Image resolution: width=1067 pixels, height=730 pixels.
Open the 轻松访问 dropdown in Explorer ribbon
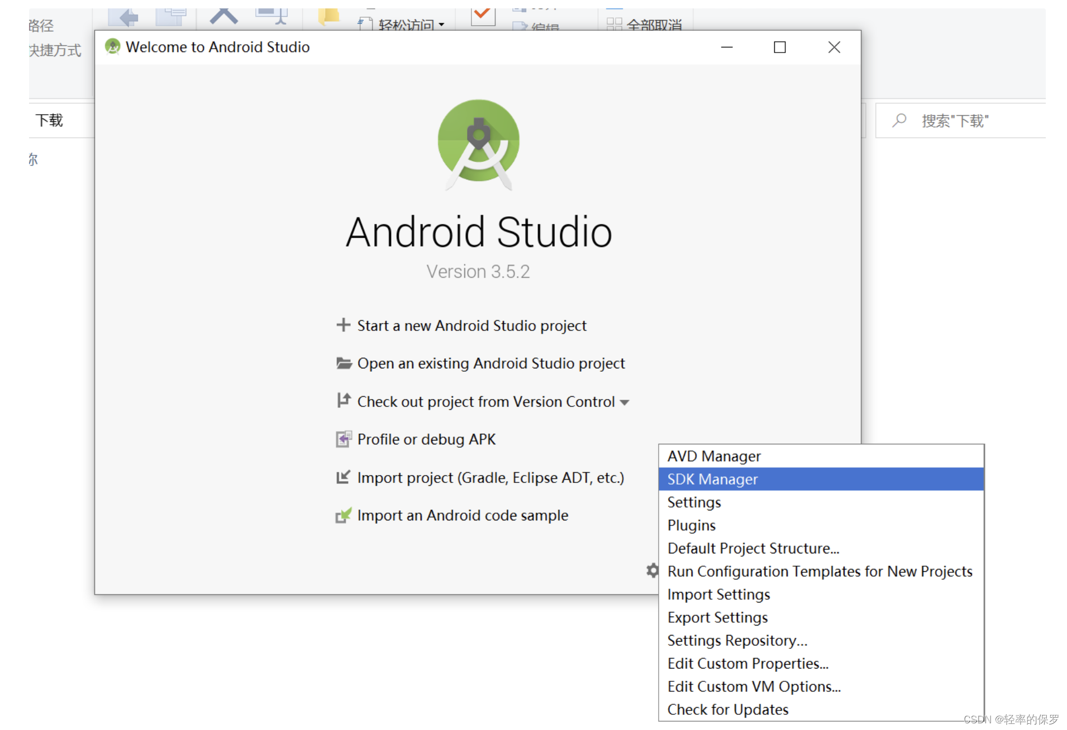click(x=402, y=24)
